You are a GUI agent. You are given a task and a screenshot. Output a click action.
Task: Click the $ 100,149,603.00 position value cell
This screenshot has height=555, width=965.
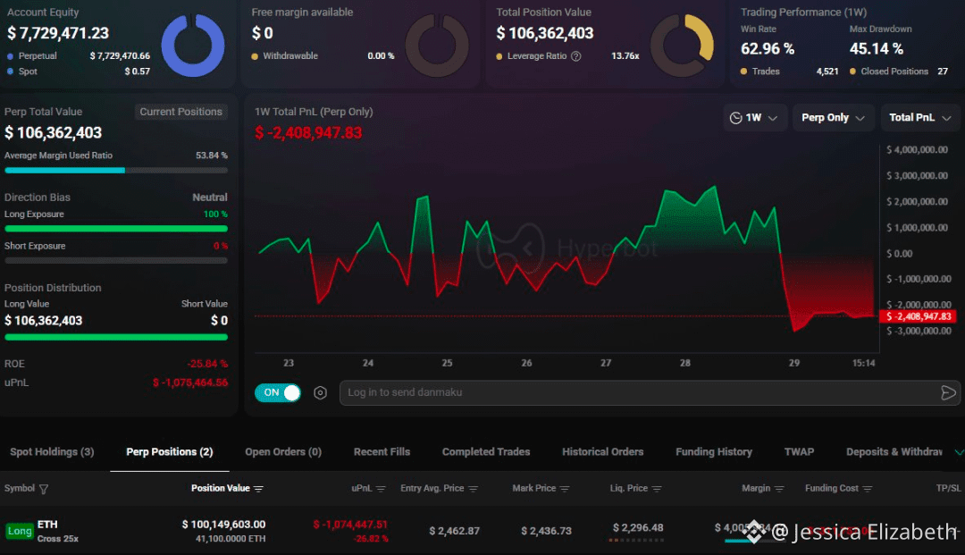pos(223,525)
